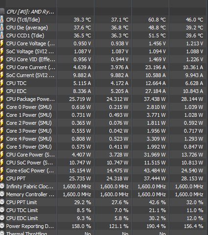This screenshot has width=208, height=235.
Task: Click clock icon beside Memory Controller
Action: coord(2,194)
